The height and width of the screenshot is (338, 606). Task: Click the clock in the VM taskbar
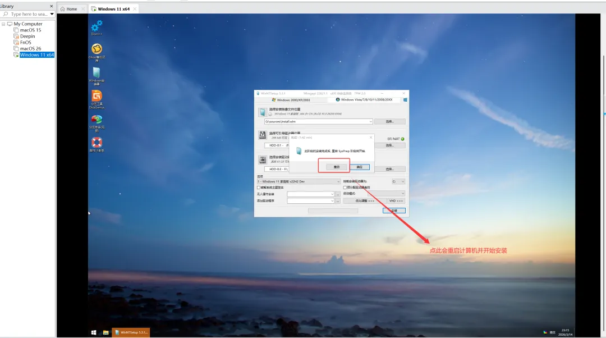click(x=565, y=332)
